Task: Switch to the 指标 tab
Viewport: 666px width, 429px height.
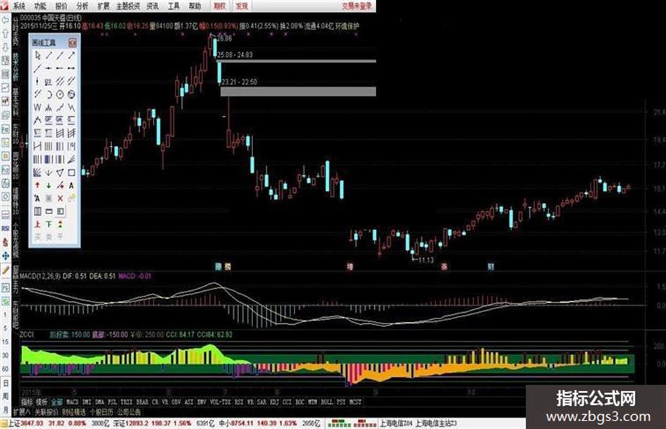Action: coord(27,402)
